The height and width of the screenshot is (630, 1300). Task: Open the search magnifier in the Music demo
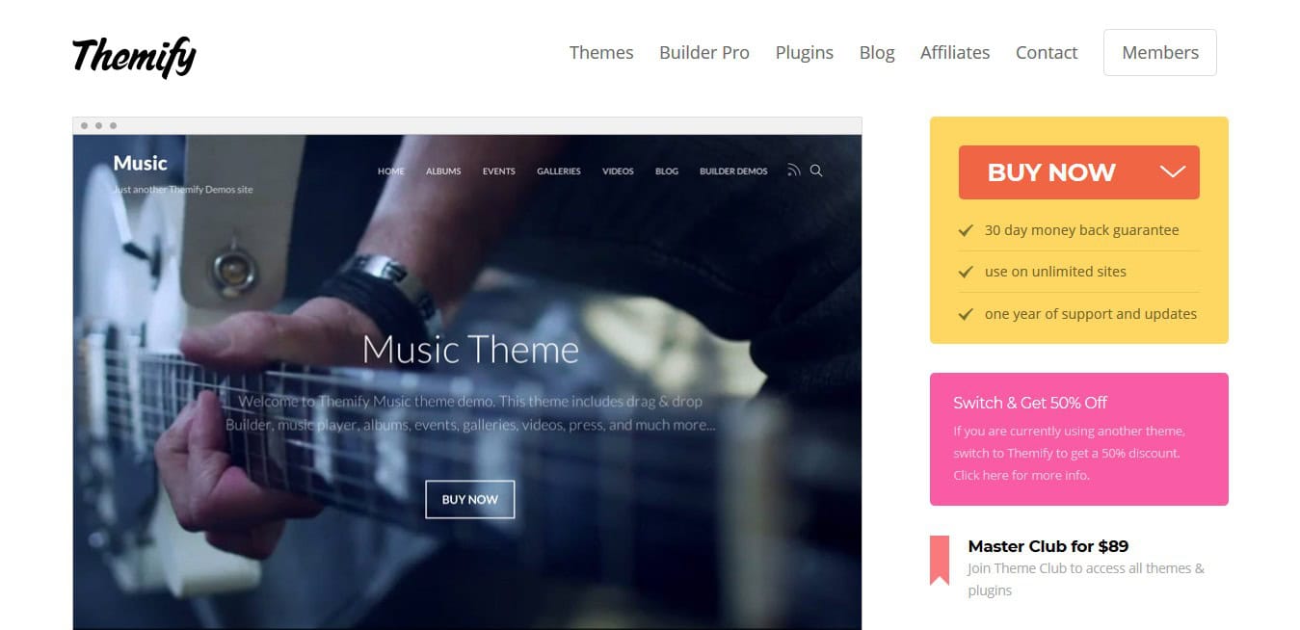coord(816,171)
